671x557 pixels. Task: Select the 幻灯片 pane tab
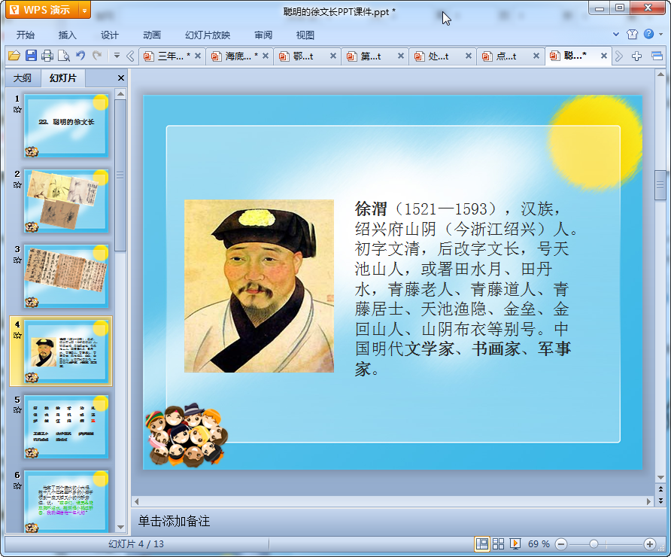(63, 78)
